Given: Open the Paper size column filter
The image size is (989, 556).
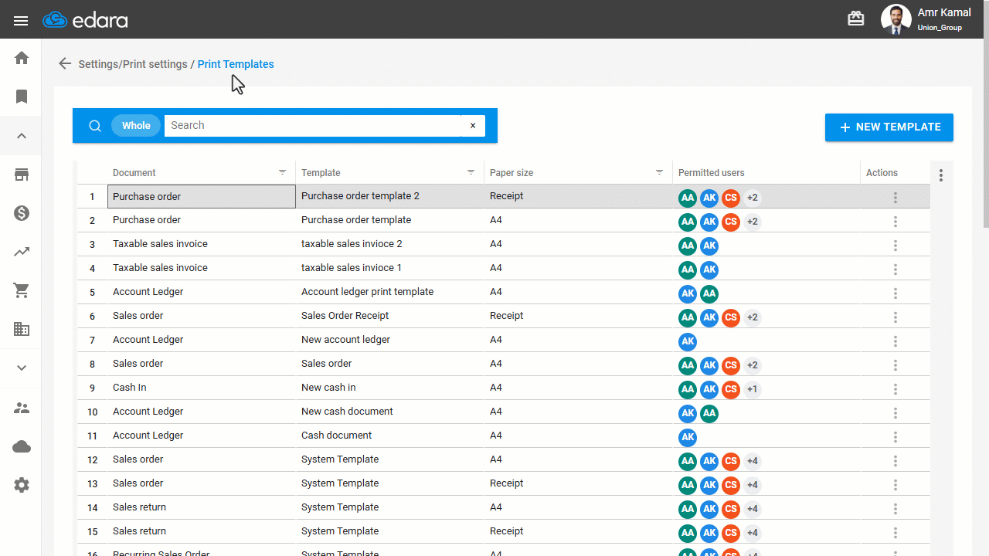Looking at the screenshot, I should [660, 173].
